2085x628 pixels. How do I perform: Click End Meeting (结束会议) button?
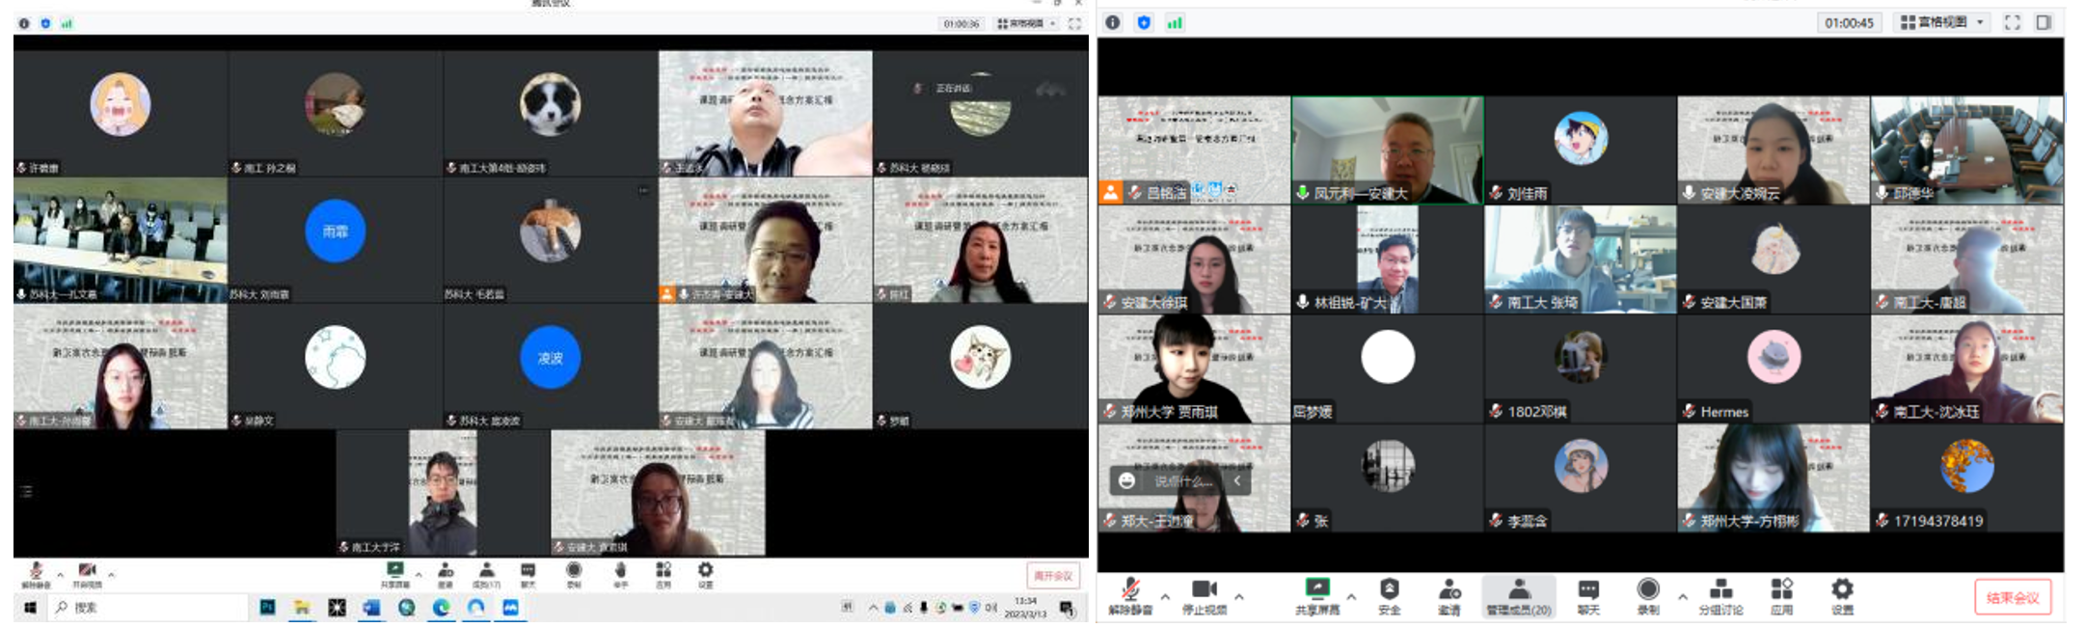pyautogui.click(x=2012, y=597)
